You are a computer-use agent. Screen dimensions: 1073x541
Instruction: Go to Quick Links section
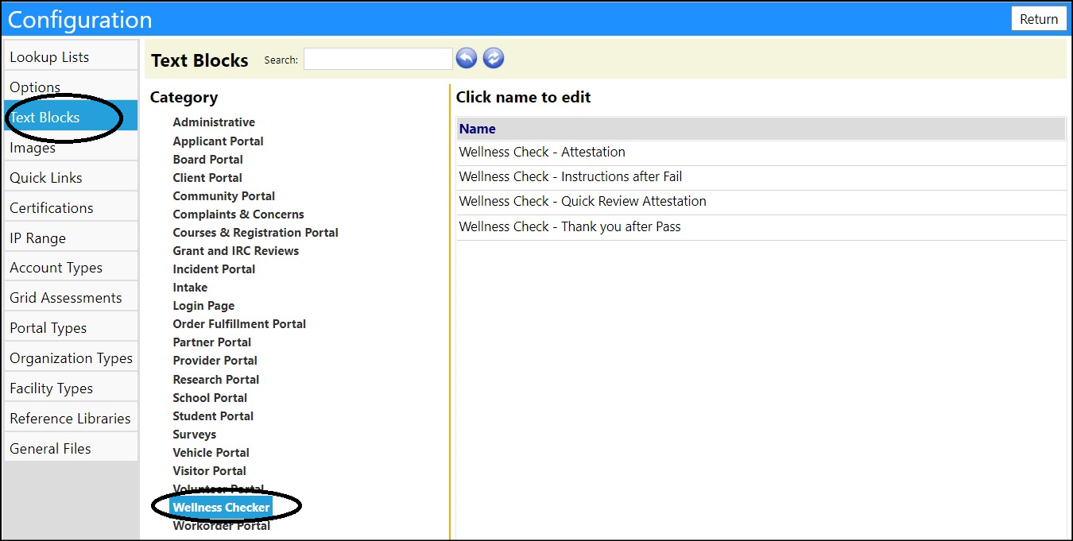(x=71, y=178)
